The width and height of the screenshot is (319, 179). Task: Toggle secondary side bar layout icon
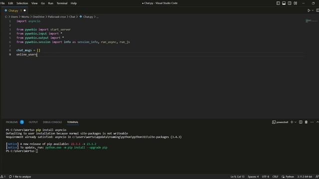[290, 3]
